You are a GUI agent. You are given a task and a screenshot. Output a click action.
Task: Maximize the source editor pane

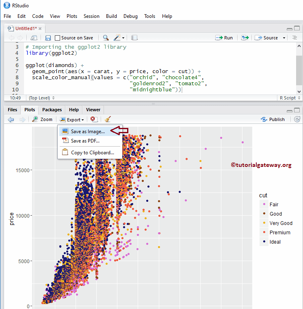297,28
